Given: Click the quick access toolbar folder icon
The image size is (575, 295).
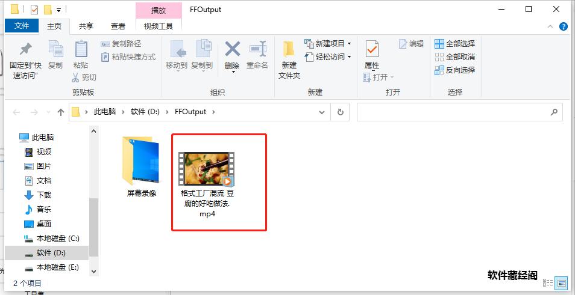Looking at the screenshot, I should click(x=14, y=9).
